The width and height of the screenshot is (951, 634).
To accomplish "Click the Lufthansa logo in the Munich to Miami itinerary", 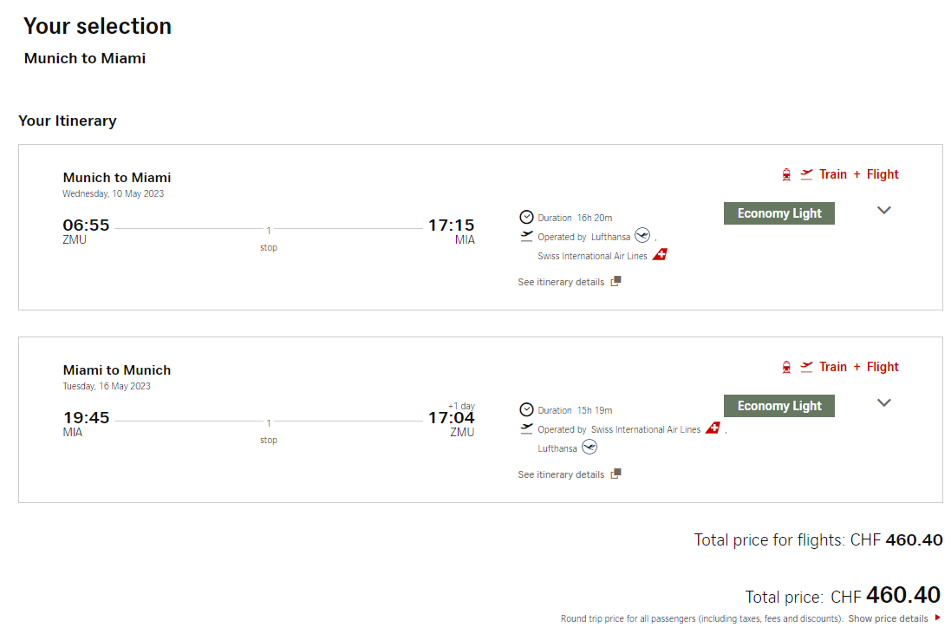I will point(642,236).
